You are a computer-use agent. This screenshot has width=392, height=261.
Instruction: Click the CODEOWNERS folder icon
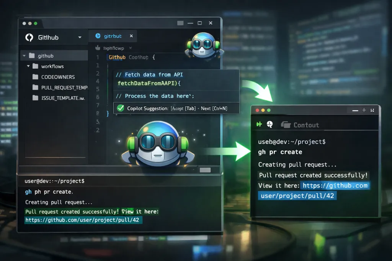[x=35, y=77]
